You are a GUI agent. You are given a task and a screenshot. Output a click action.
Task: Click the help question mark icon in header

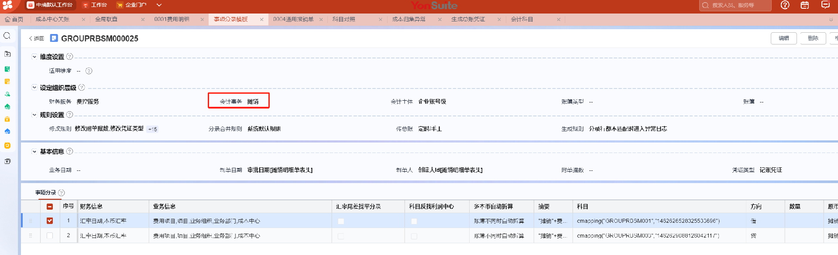[785, 5]
